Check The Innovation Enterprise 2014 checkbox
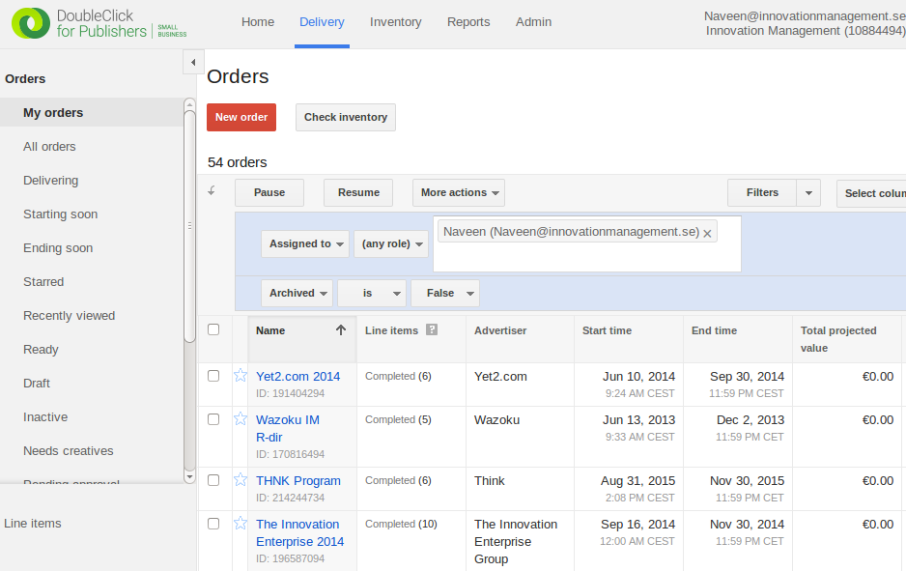906x571 pixels. pyautogui.click(x=213, y=523)
